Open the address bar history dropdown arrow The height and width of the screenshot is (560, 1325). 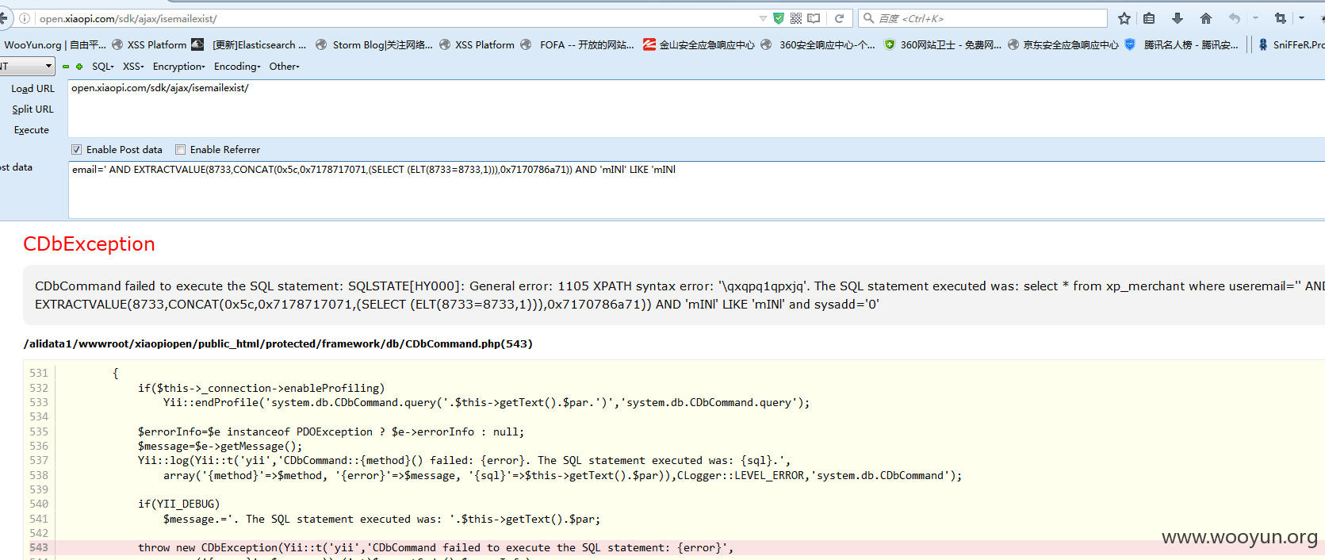pos(763,18)
